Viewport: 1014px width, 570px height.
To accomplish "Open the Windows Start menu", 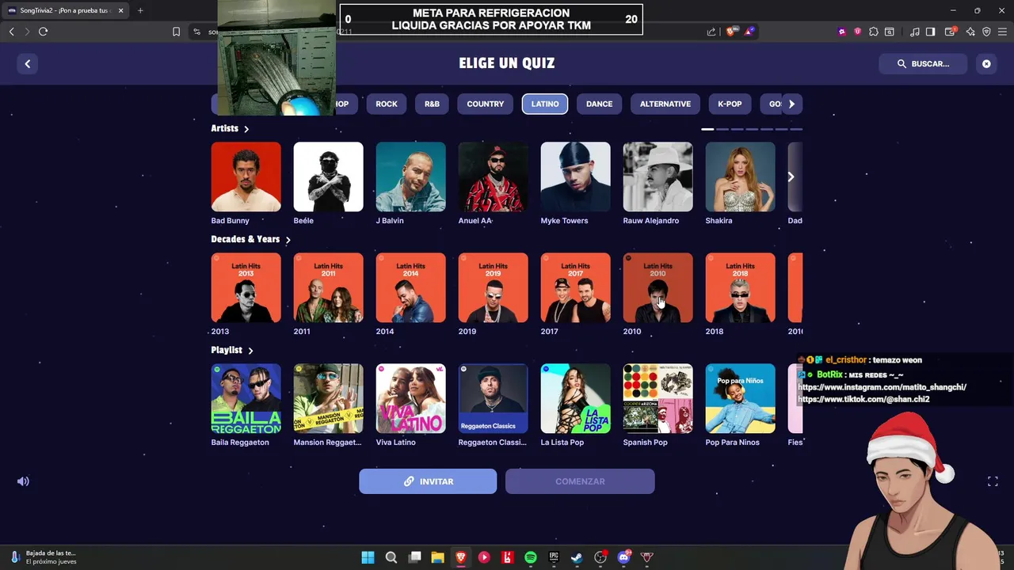I will [368, 557].
